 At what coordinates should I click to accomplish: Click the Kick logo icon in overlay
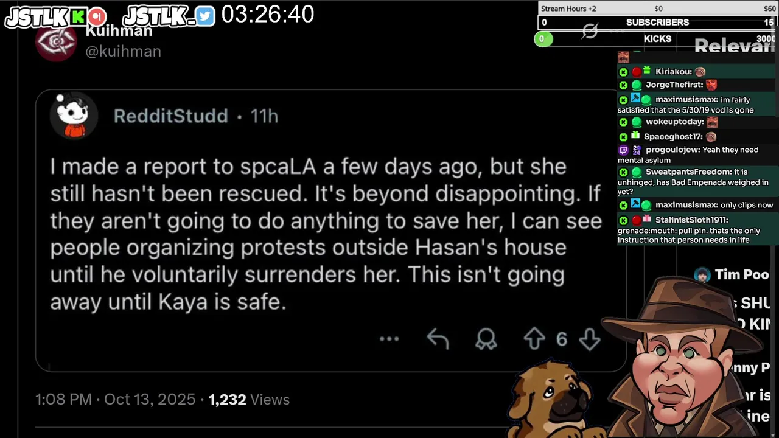click(x=78, y=16)
